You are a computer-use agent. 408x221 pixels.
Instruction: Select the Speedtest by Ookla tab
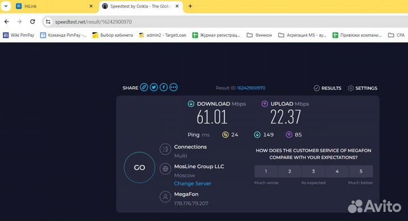141,6
